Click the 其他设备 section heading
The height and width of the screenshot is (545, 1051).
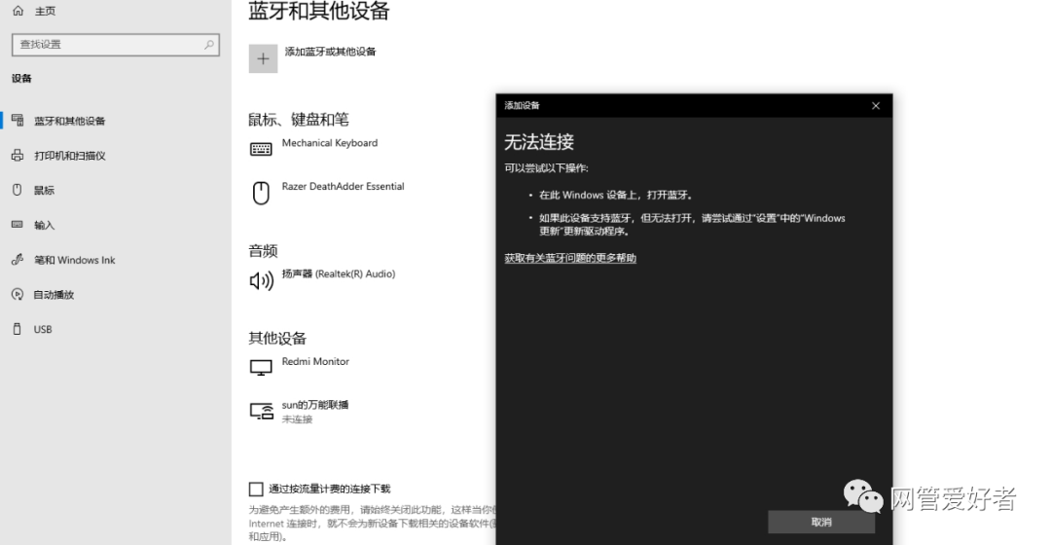[x=277, y=339]
